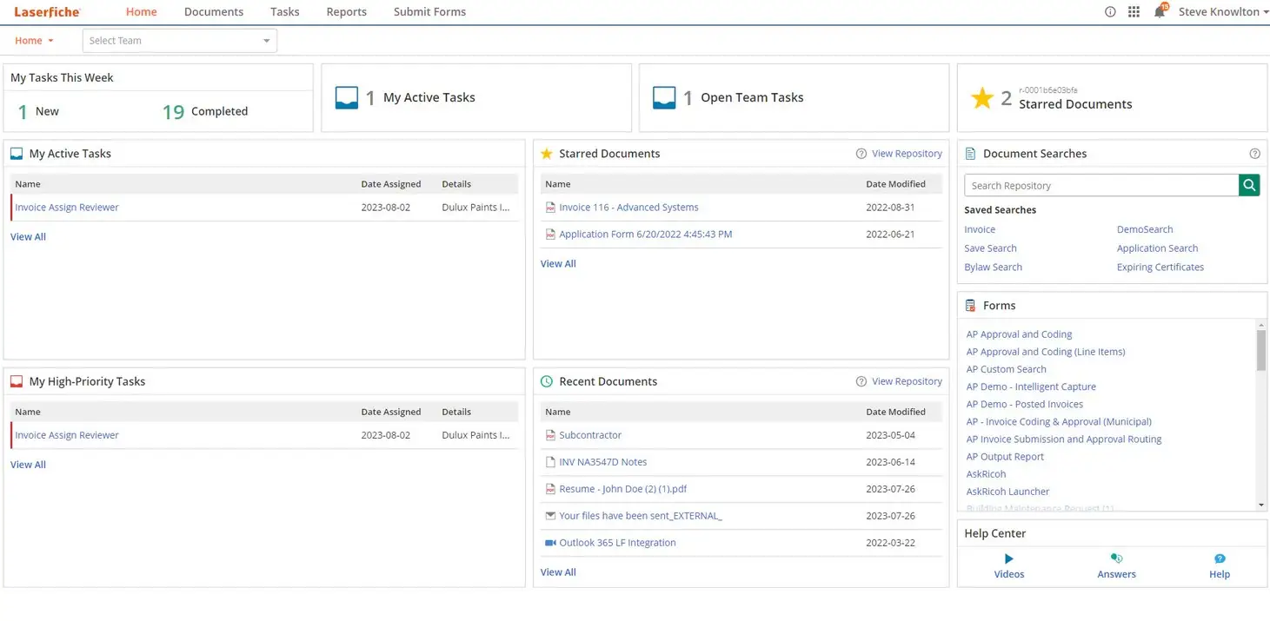Open Invoice 116 - Advanced Systems document
The image size is (1270, 621).
click(628, 208)
